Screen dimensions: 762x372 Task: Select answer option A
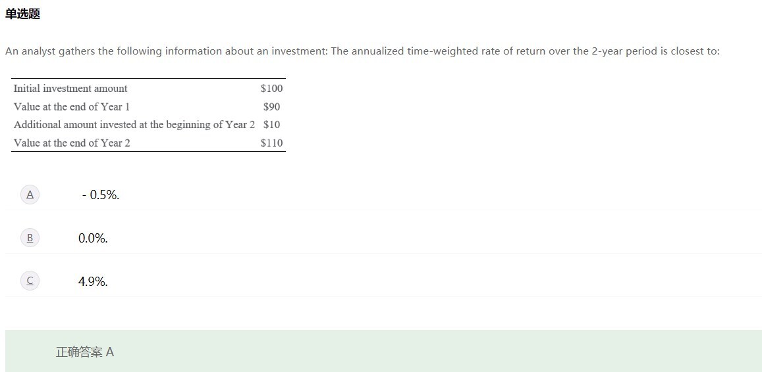pyautogui.click(x=30, y=195)
